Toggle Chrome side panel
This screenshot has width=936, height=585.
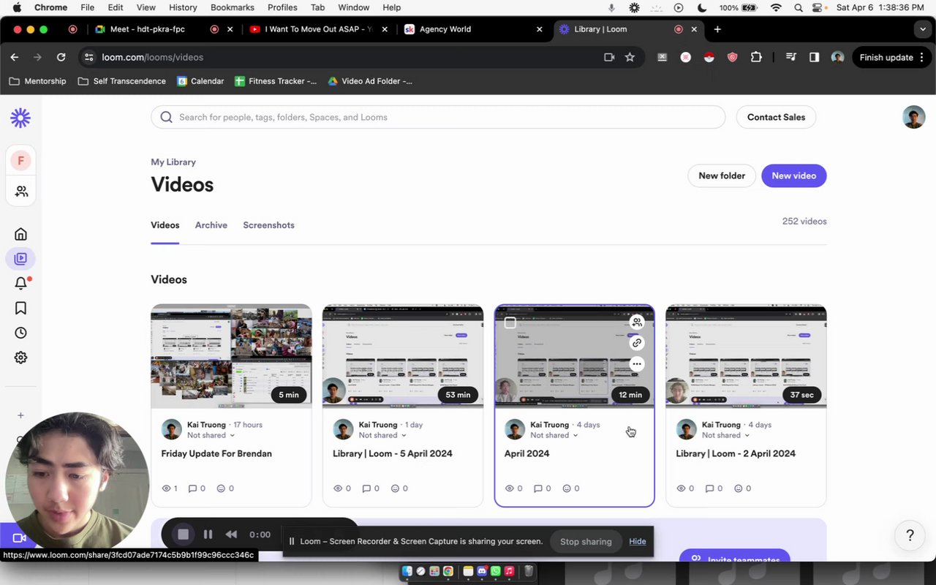(x=814, y=57)
